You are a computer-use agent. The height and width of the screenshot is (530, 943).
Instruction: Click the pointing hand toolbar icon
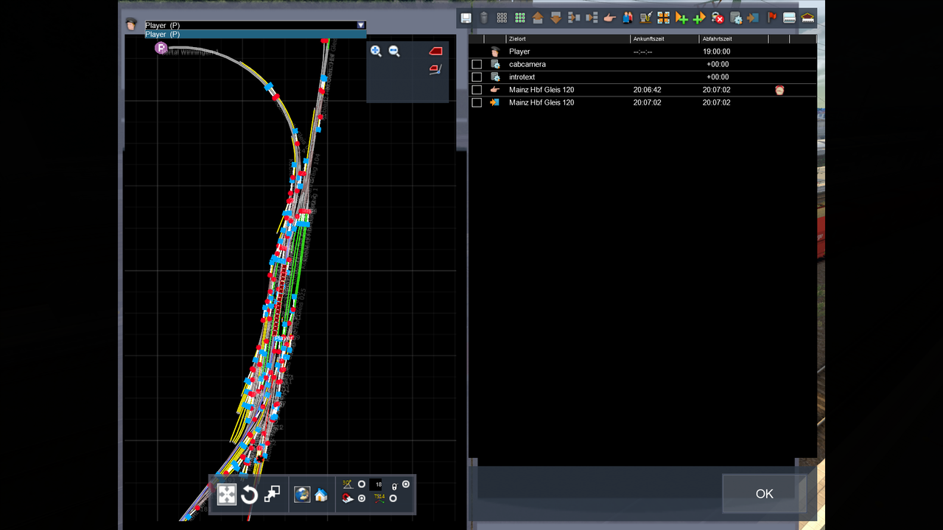coord(608,18)
